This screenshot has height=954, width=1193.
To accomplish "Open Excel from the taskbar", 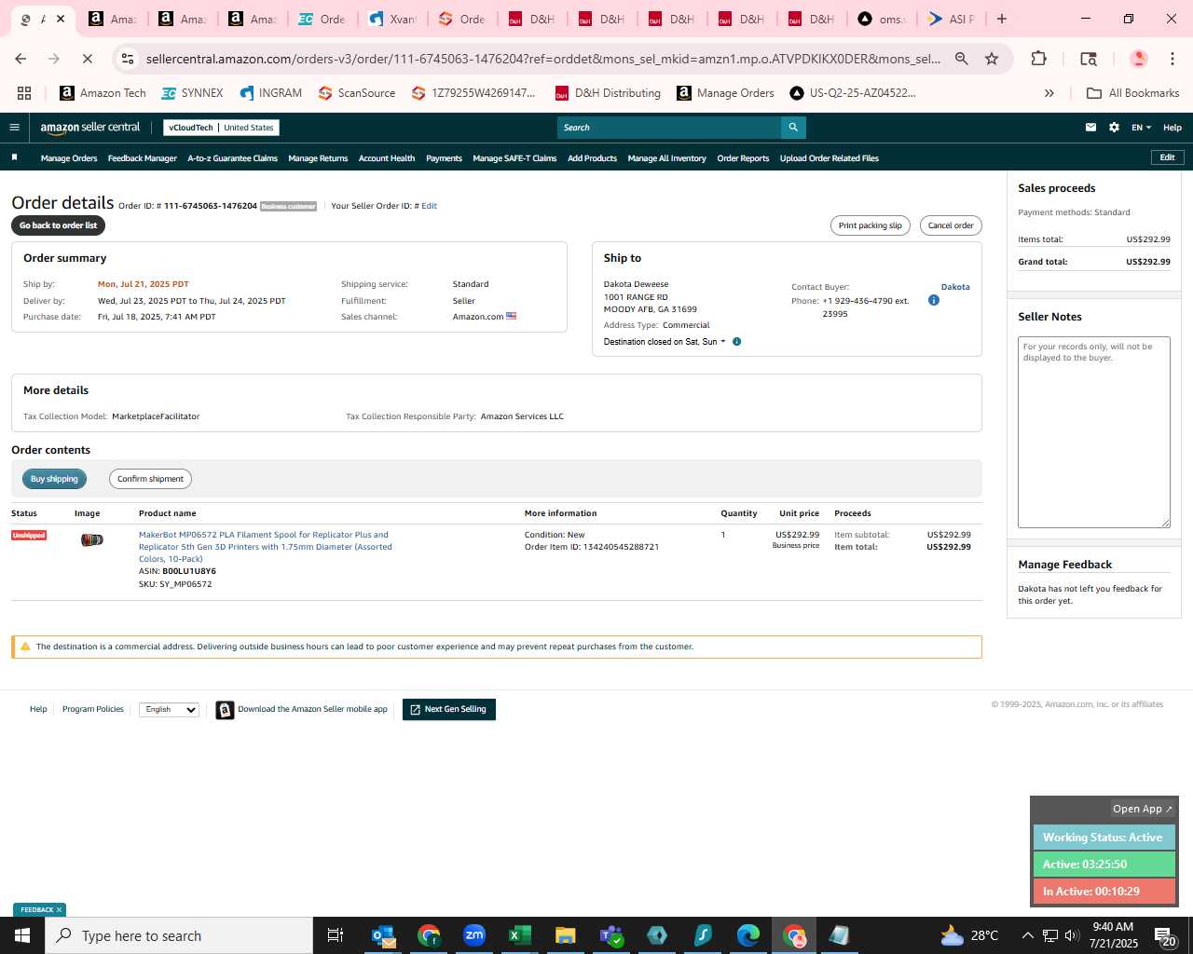I will pyautogui.click(x=519, y=935).
